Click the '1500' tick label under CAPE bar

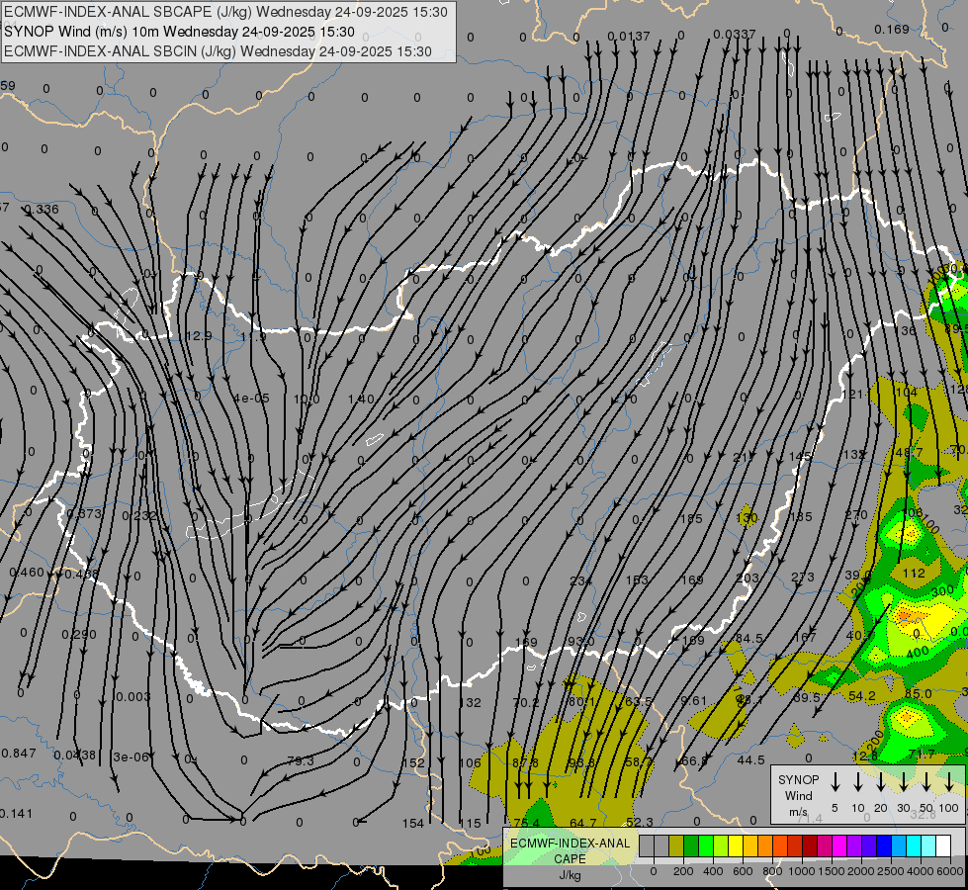click(x=832, y=871)
